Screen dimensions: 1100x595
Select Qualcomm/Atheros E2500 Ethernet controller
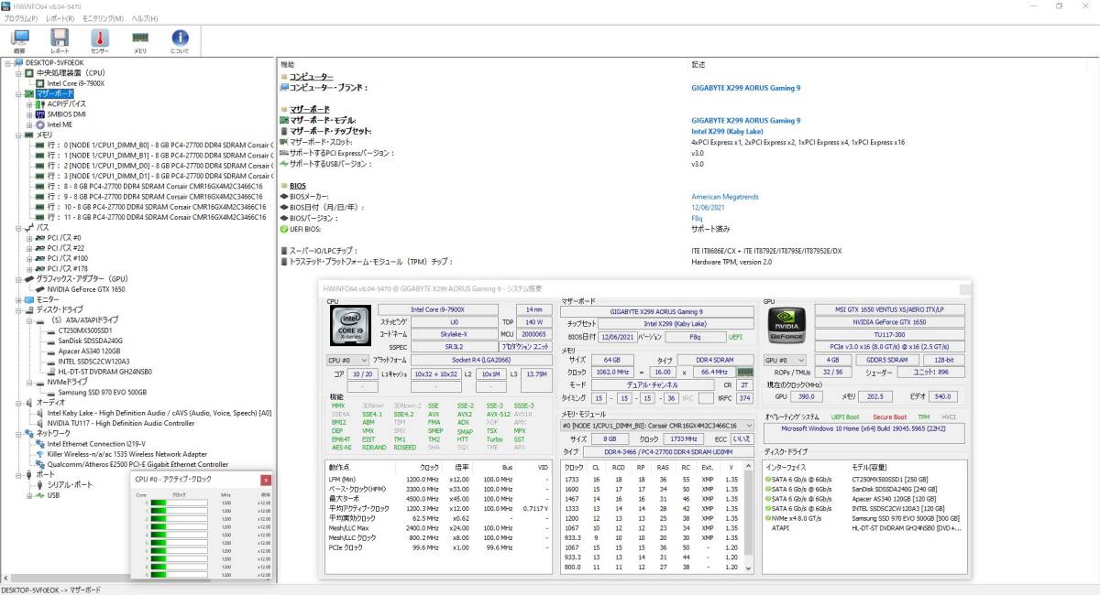(137, 464)
